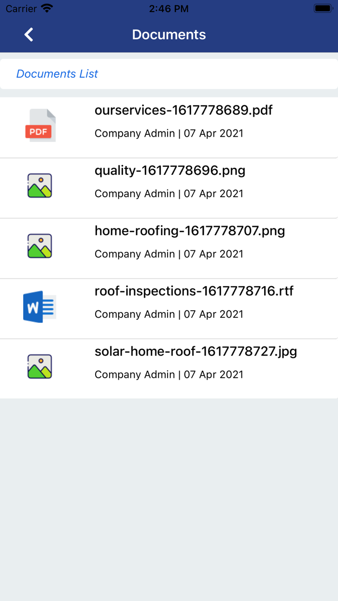Tap the back arrow in header
Image resolution: width=338 pixels, height=601 pixels.
pyautogui.click(x=29, y=35)
